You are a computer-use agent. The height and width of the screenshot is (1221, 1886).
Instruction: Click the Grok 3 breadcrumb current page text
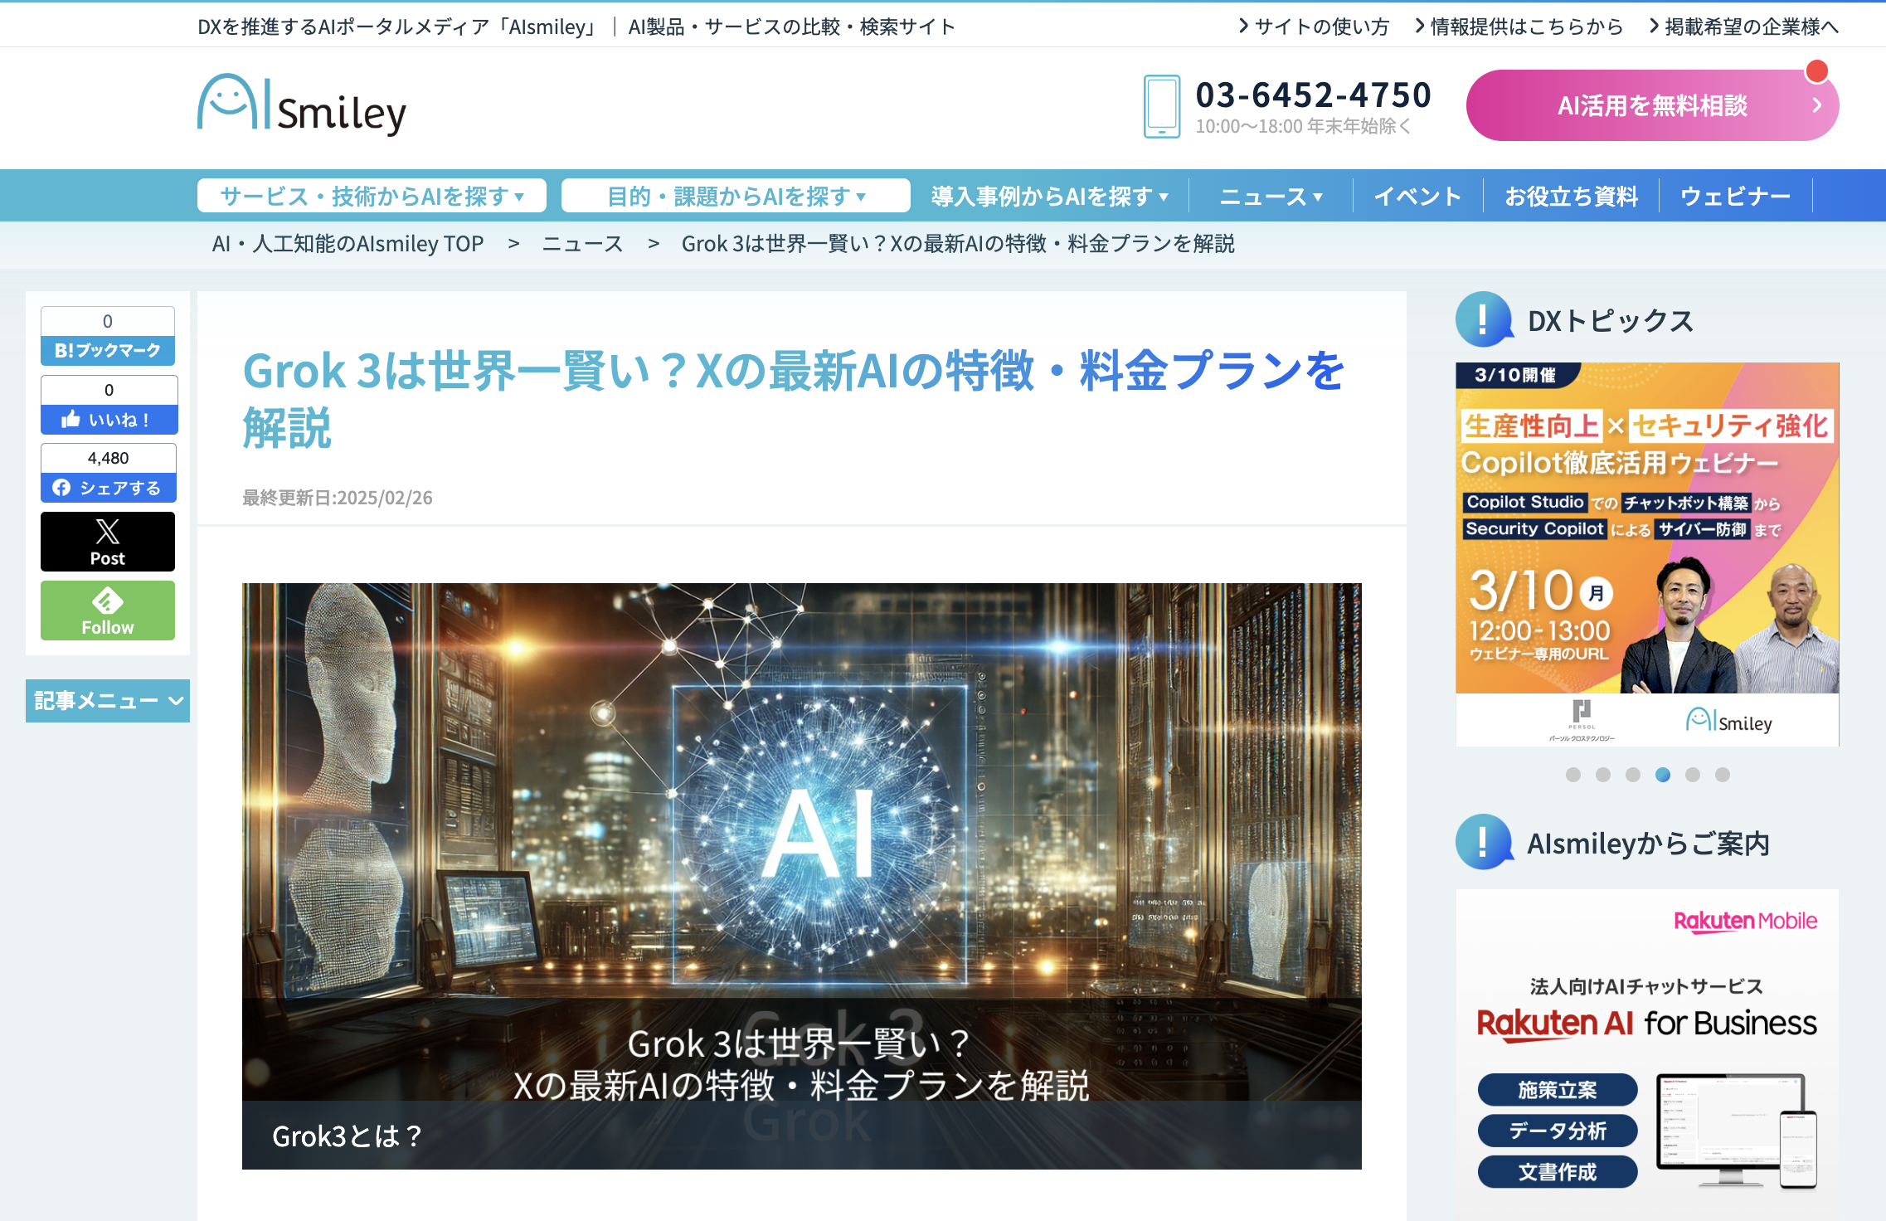point(958,243)
